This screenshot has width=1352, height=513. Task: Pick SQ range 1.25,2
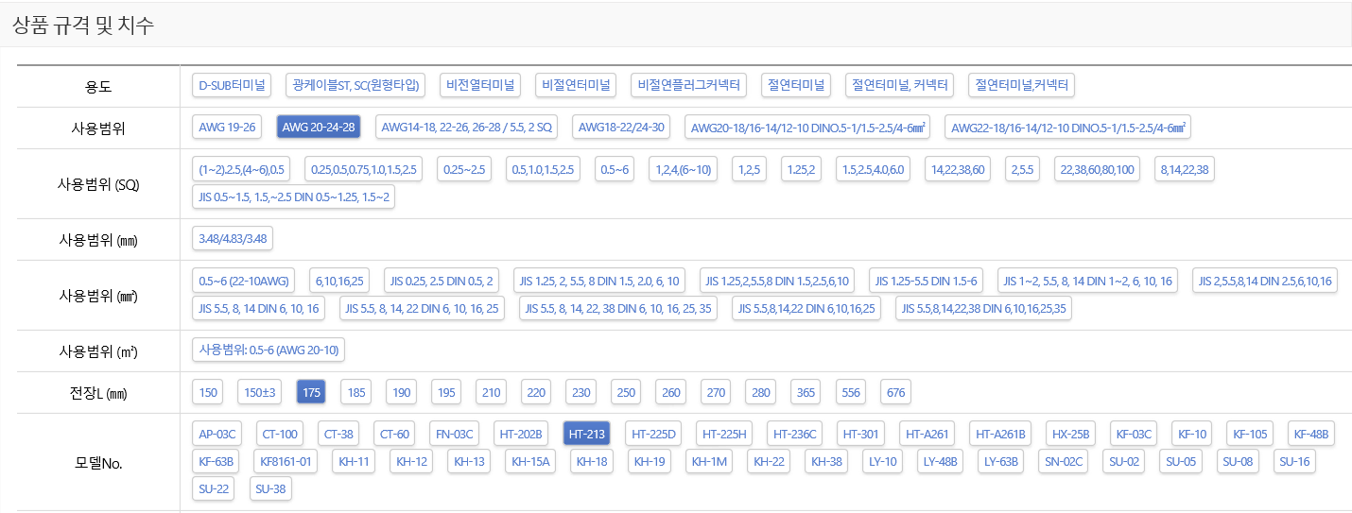click(801, 170)
